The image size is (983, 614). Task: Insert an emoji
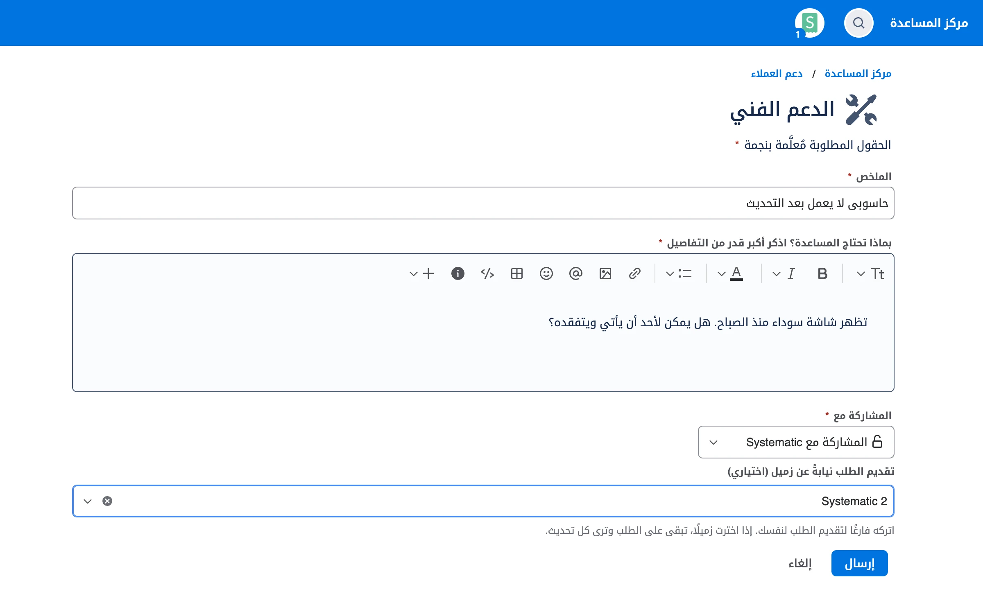(546, 273)
